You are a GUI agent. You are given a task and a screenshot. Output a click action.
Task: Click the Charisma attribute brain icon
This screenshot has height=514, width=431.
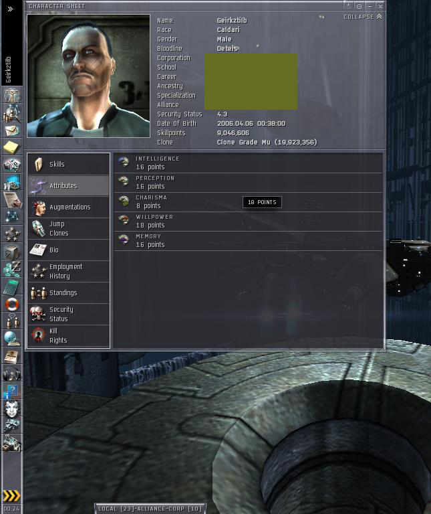[124, 200]
